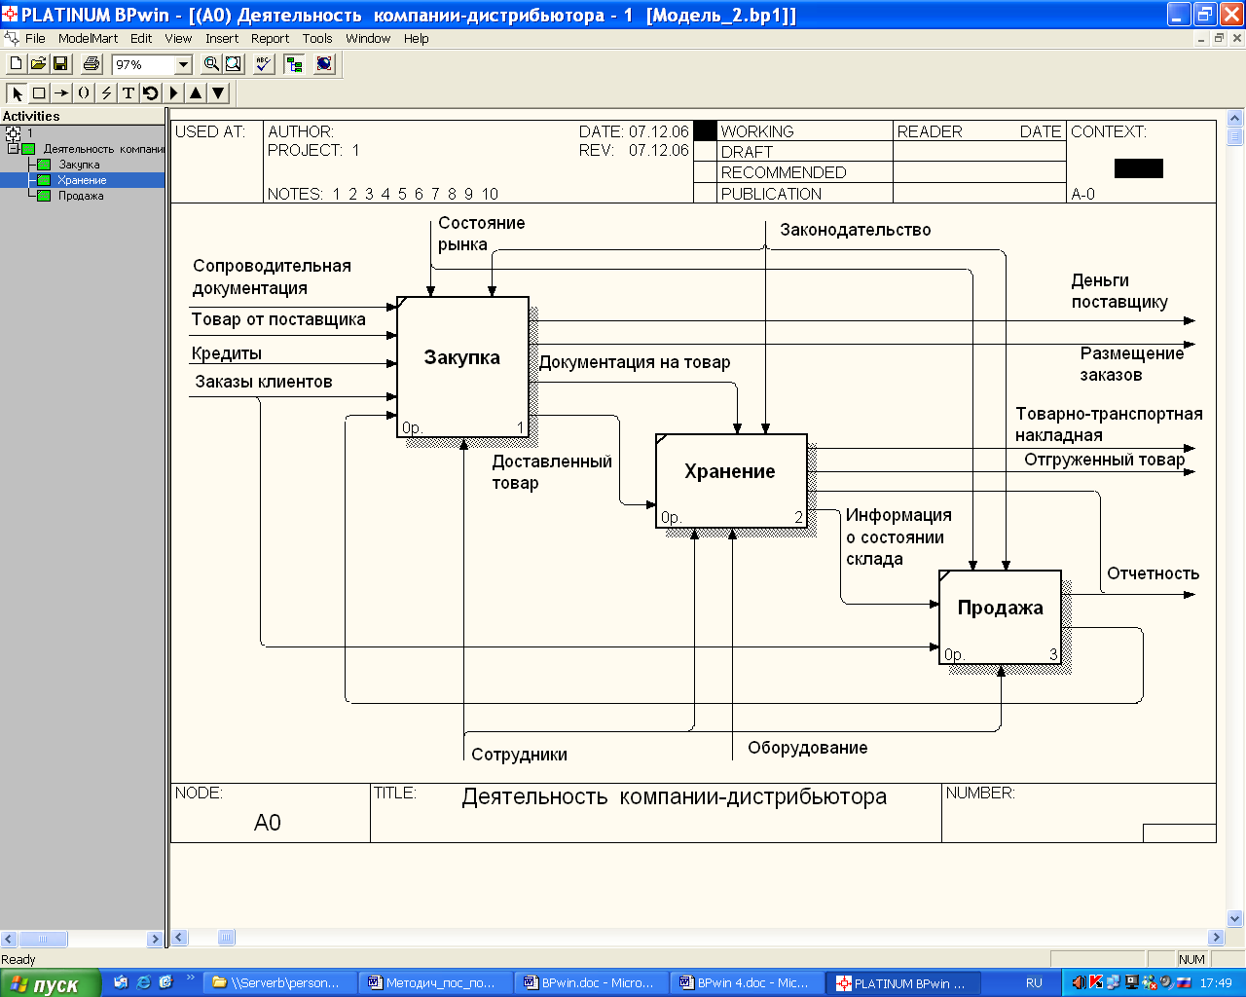Select Закупка in the Activities tree
This screenshot has height=997, width=1246.
(x=79, y=165)
